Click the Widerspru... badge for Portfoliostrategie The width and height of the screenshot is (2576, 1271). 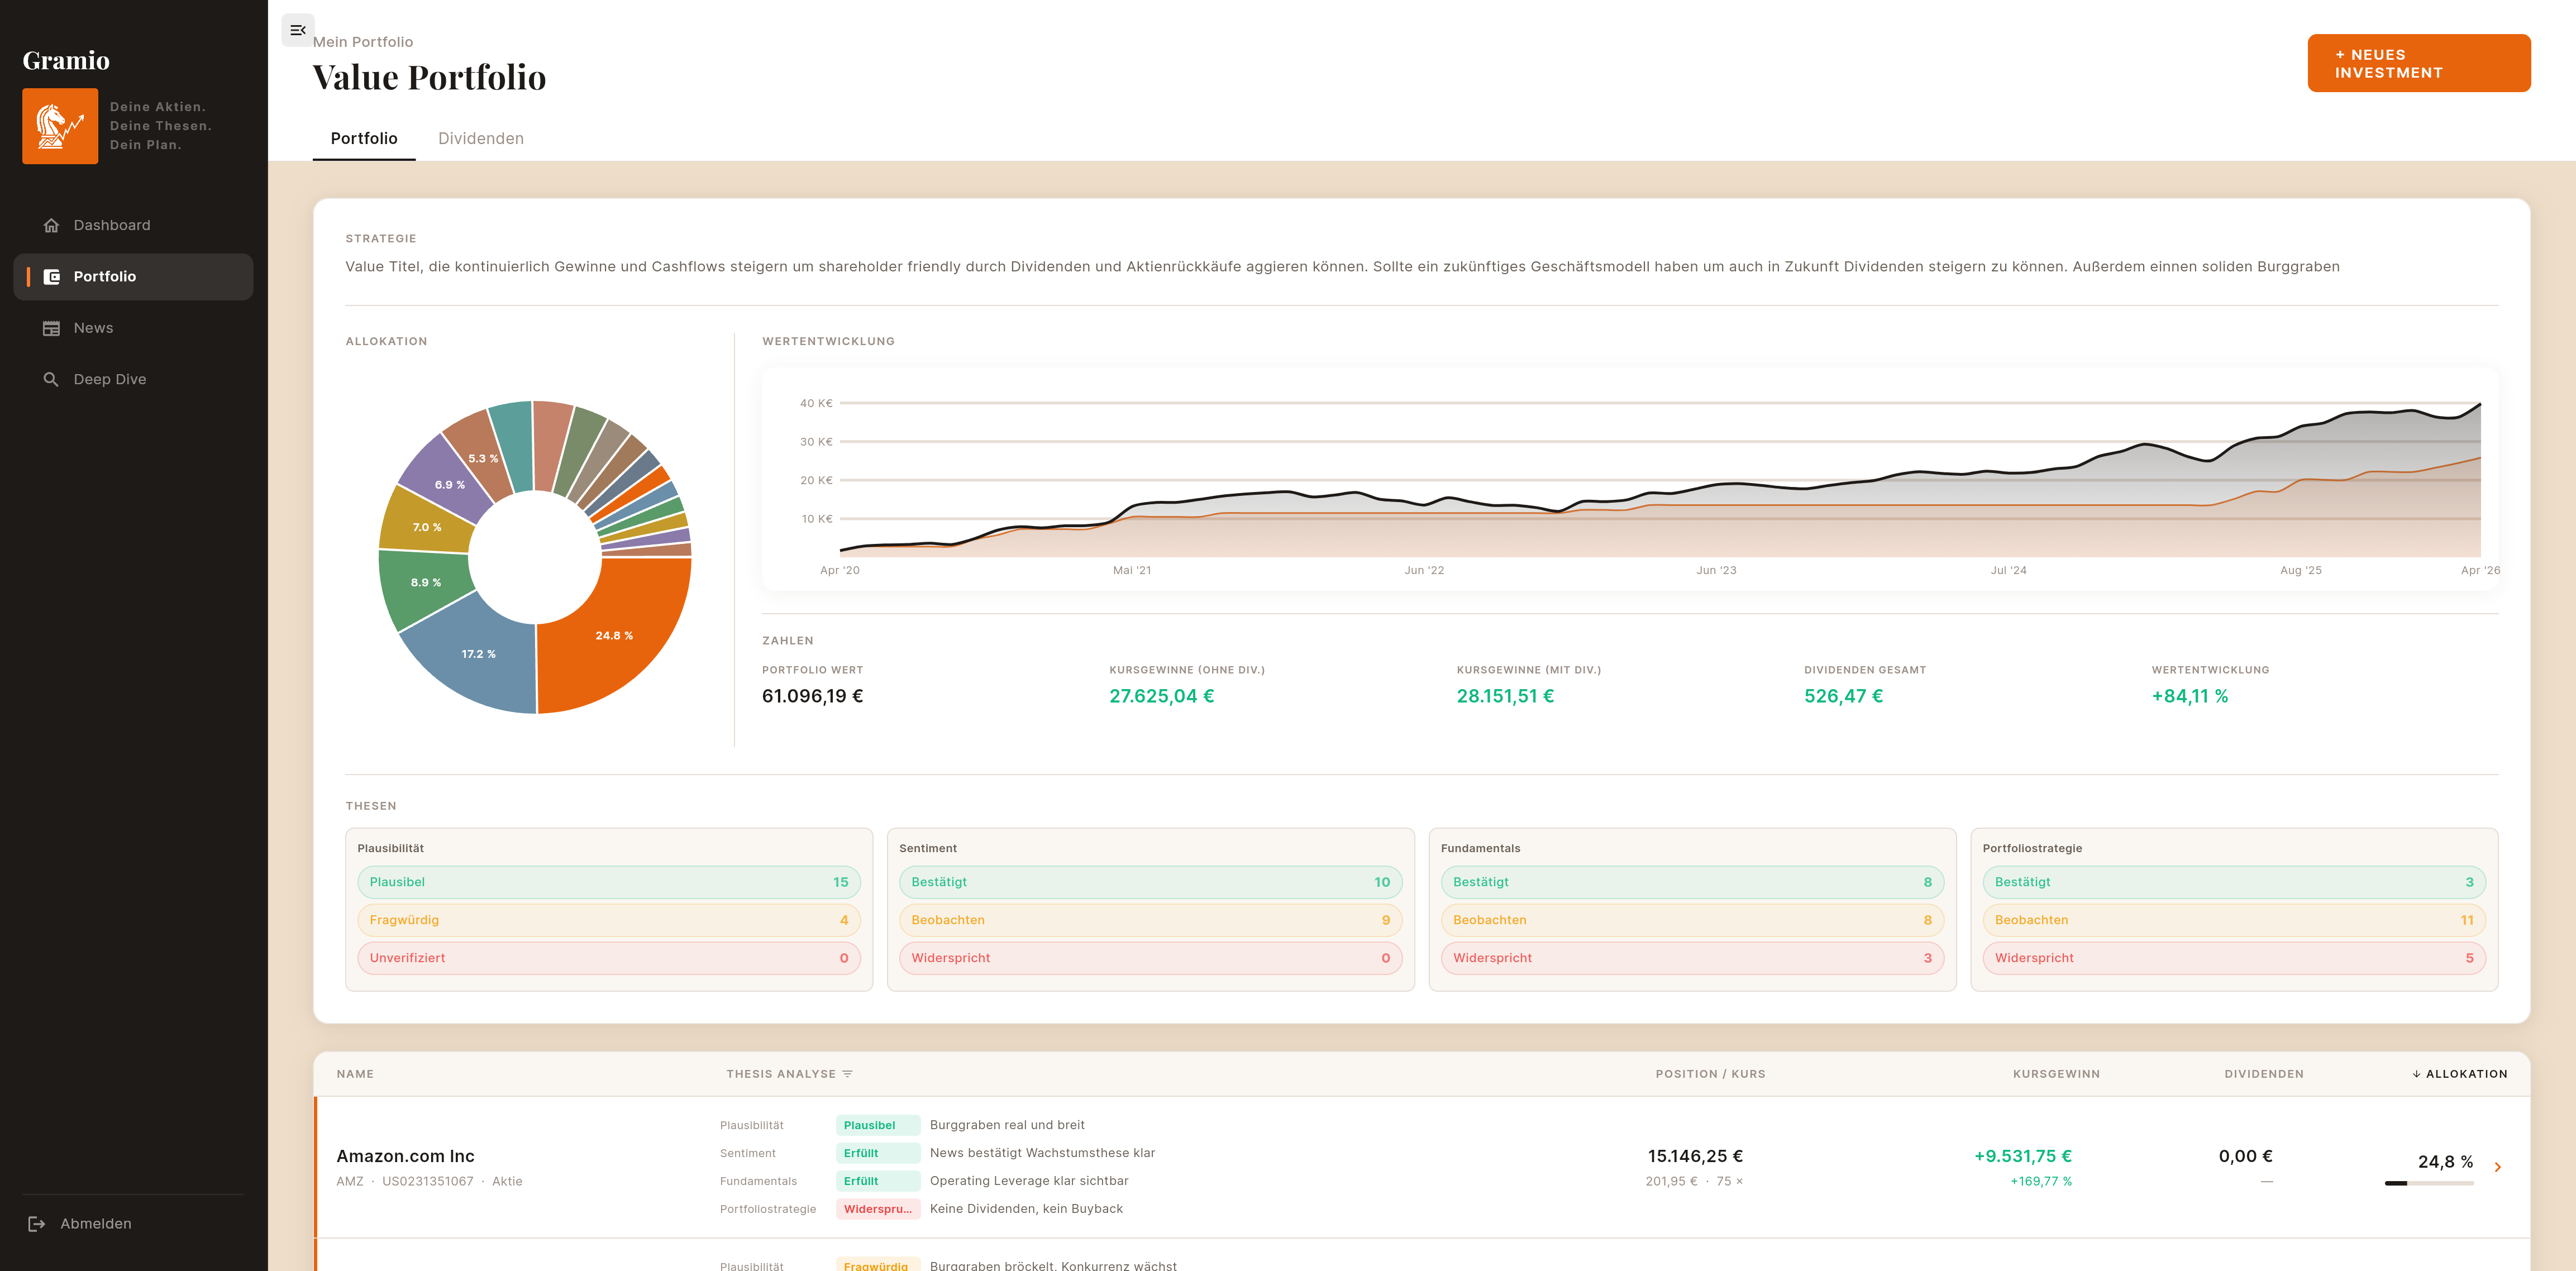click(877, 1210)
